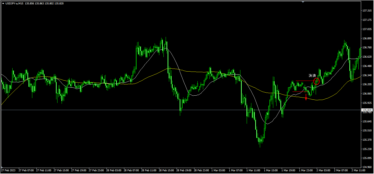Click the 1 Mar 11:00 time label

click(x=253, y=170)
